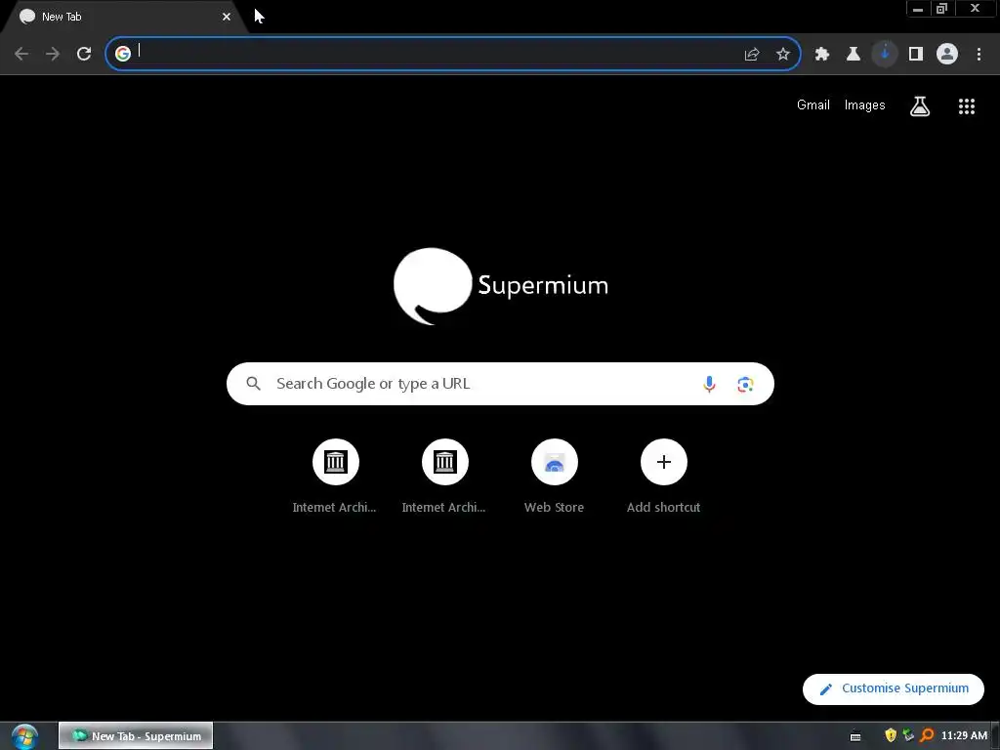The image size is (1000, 750).
Task: Open the Images link
Action: [865, 105]
